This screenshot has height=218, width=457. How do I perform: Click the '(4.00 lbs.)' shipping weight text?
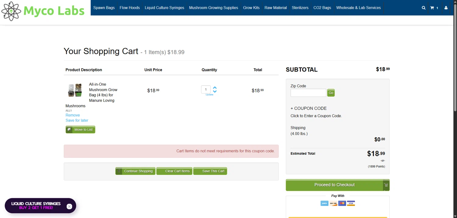[x=299, y=134]
